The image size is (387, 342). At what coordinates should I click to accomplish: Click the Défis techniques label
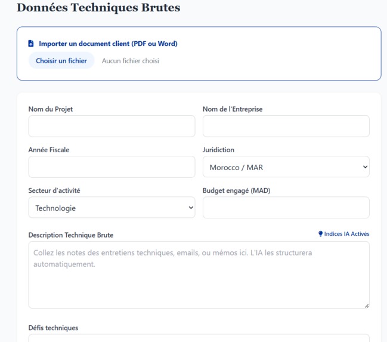coord(53,328)
